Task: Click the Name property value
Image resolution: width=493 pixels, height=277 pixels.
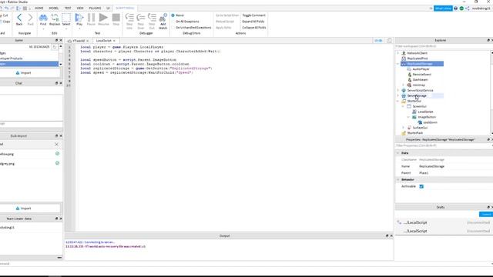Action: pos(431,166)
